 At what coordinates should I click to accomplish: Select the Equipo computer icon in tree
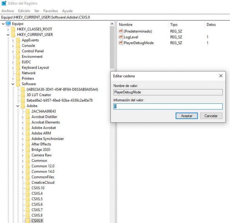(x=8, y=24)
